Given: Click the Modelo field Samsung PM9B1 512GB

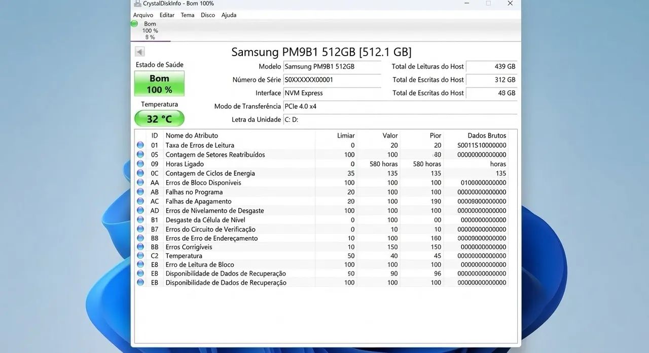Looking at the screenshot, I should 332,67.
